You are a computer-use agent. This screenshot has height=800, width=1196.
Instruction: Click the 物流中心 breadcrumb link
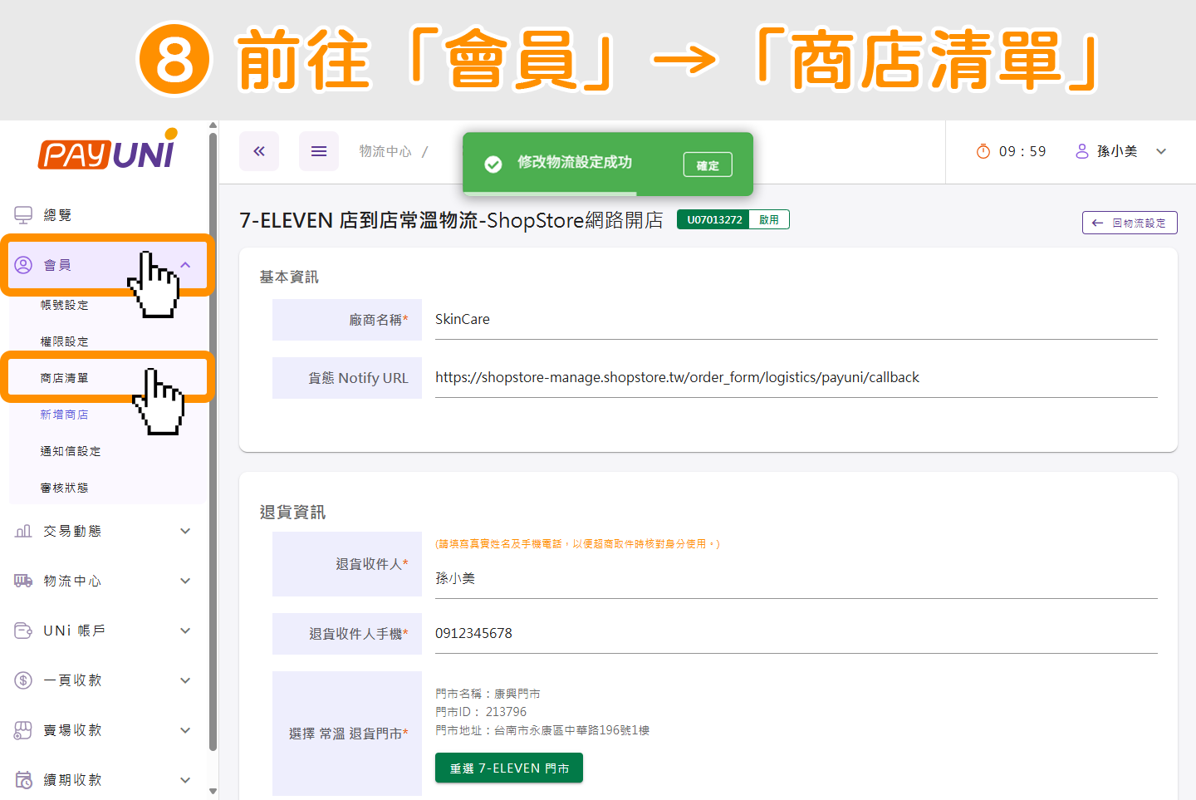point(385,151)
